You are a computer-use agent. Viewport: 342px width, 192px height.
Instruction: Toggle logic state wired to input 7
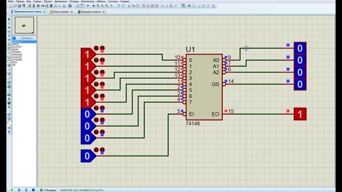click(x=88, y=138)
